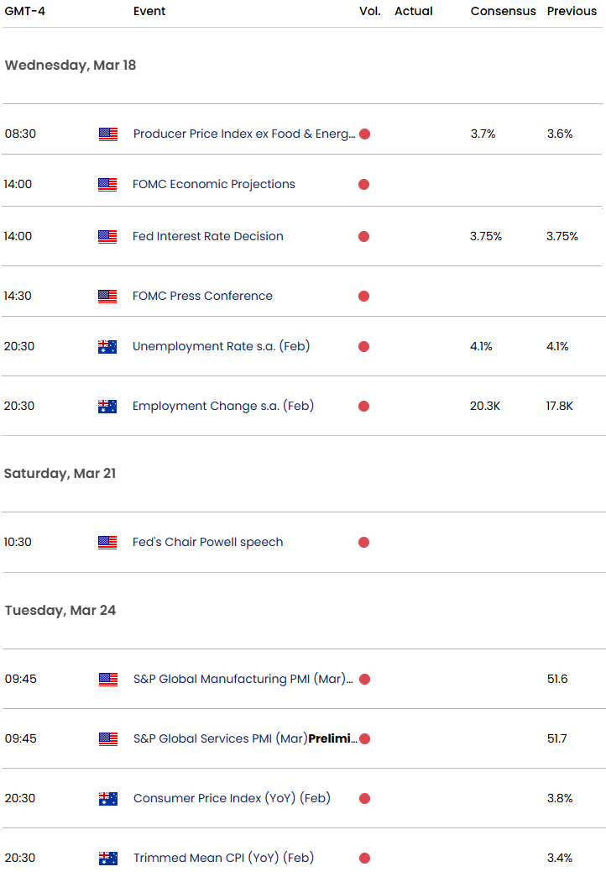The height and width of the screenshot is (872, 606).
Task: Click the Australian flag beside Unemployment Rate
Action: 107,347
